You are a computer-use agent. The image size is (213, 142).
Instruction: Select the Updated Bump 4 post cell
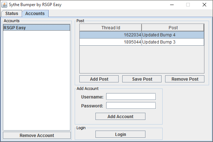coord(173,35)
